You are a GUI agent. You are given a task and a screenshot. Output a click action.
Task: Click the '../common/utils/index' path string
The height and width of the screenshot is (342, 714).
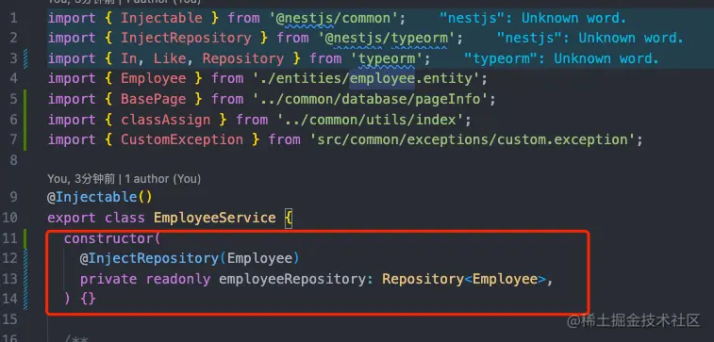[371, 120]
